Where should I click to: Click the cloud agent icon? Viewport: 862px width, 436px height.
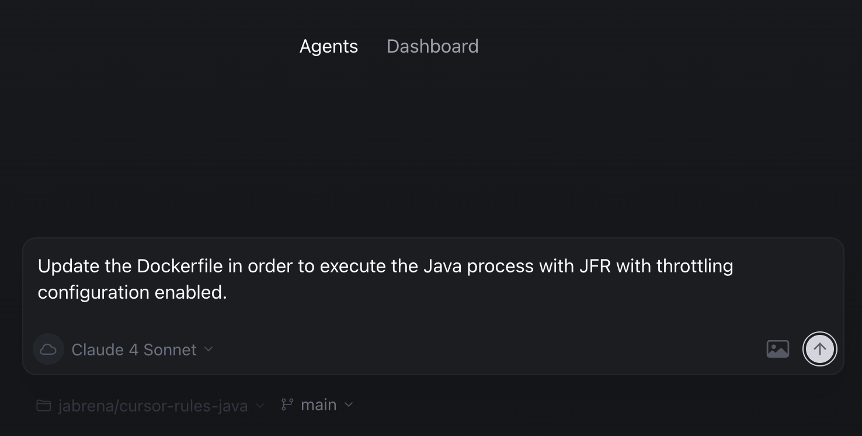(x=48, y=350)
